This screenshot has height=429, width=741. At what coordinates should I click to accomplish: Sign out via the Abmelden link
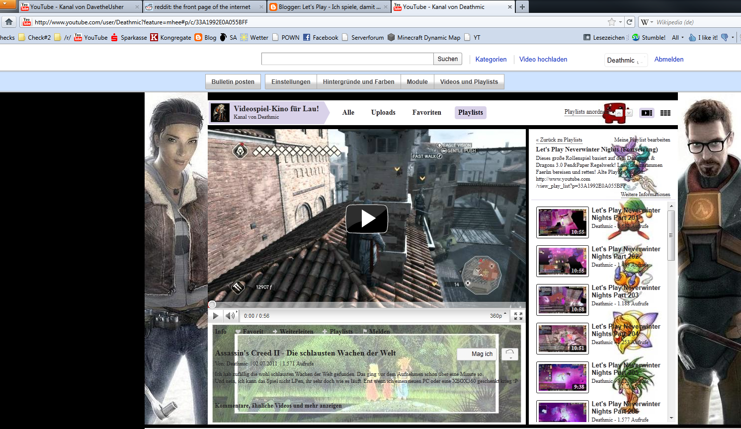[x=669, y=59]
